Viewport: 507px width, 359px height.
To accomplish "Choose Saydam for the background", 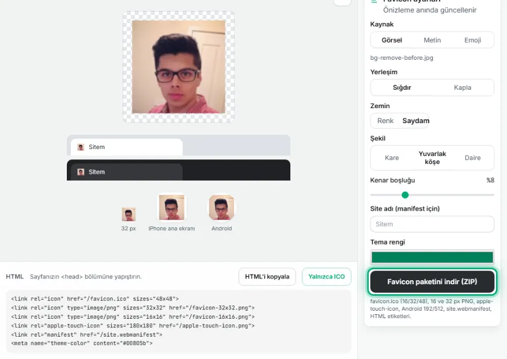I will 416,121.
